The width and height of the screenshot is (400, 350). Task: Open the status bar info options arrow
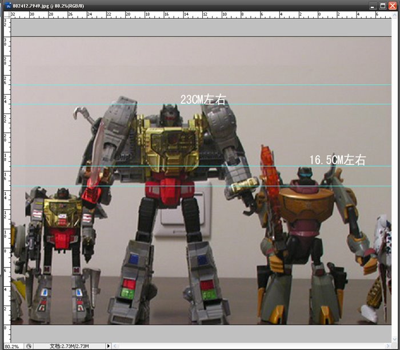click(x=109, y=346)
